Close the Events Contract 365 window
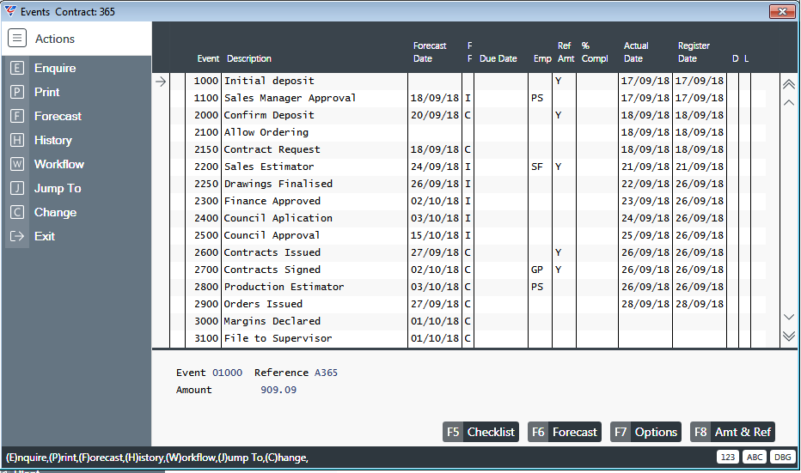The image size is (801, 473). 782,11
